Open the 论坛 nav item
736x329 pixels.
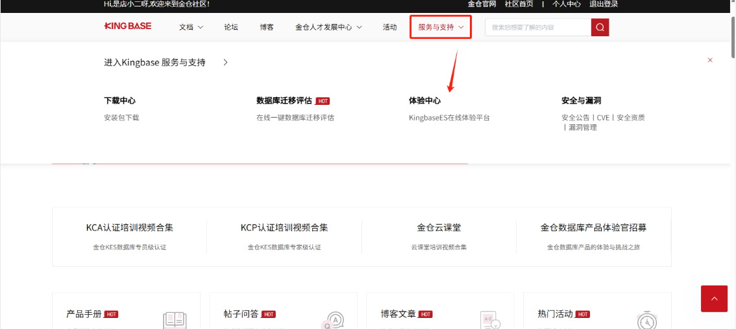231,27
